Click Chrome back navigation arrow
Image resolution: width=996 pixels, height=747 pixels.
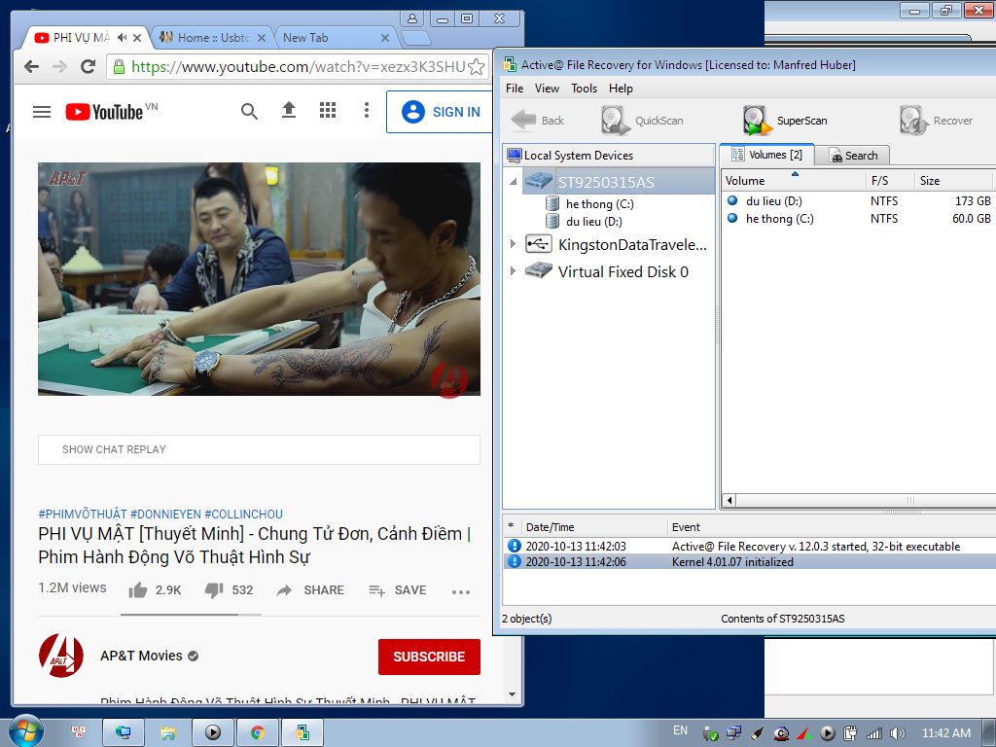(31, 67)
